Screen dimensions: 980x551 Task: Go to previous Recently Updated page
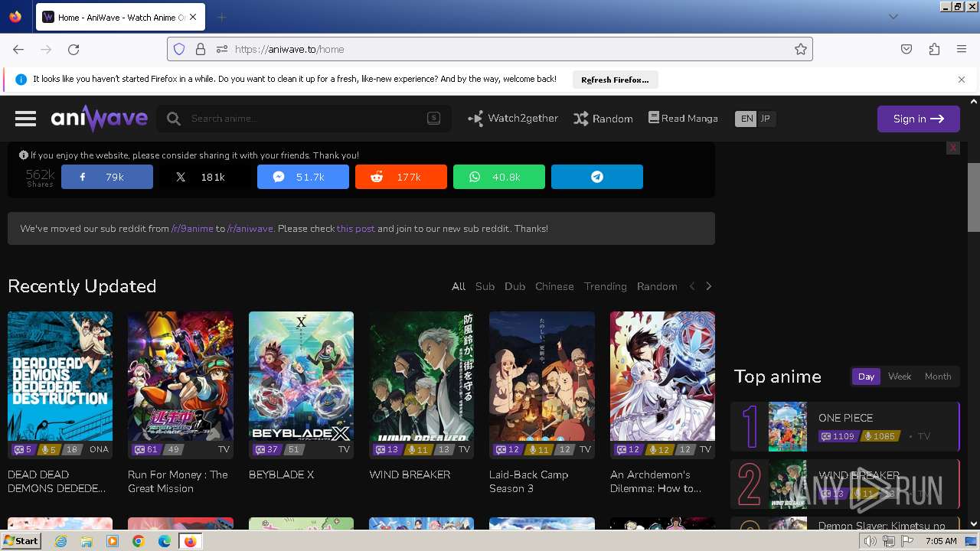pyautogui.click(x=692, y=286)
